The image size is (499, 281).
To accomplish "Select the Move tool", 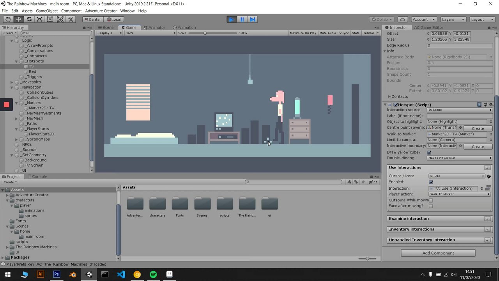I will [18, 19].
